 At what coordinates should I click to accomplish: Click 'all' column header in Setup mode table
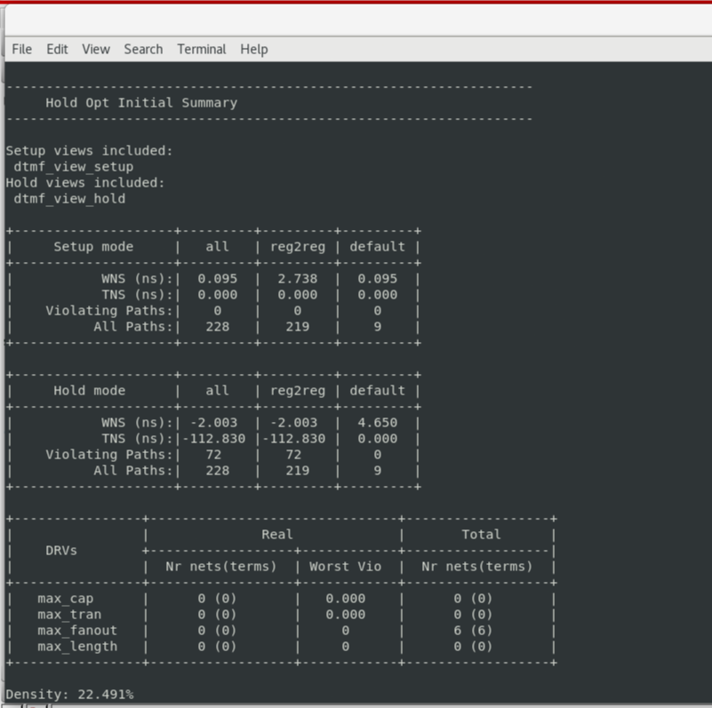[218, 247]
